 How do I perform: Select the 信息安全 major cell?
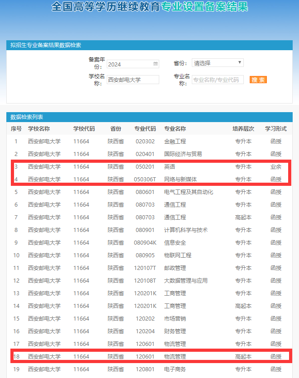pyautogui.click(x=175, y=243)
